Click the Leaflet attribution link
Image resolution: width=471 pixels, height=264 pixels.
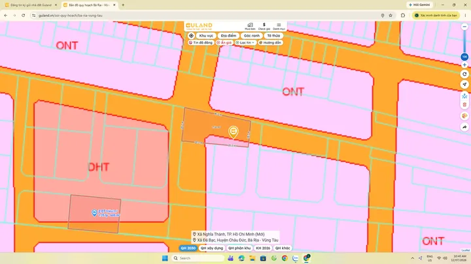click(465, 250)
